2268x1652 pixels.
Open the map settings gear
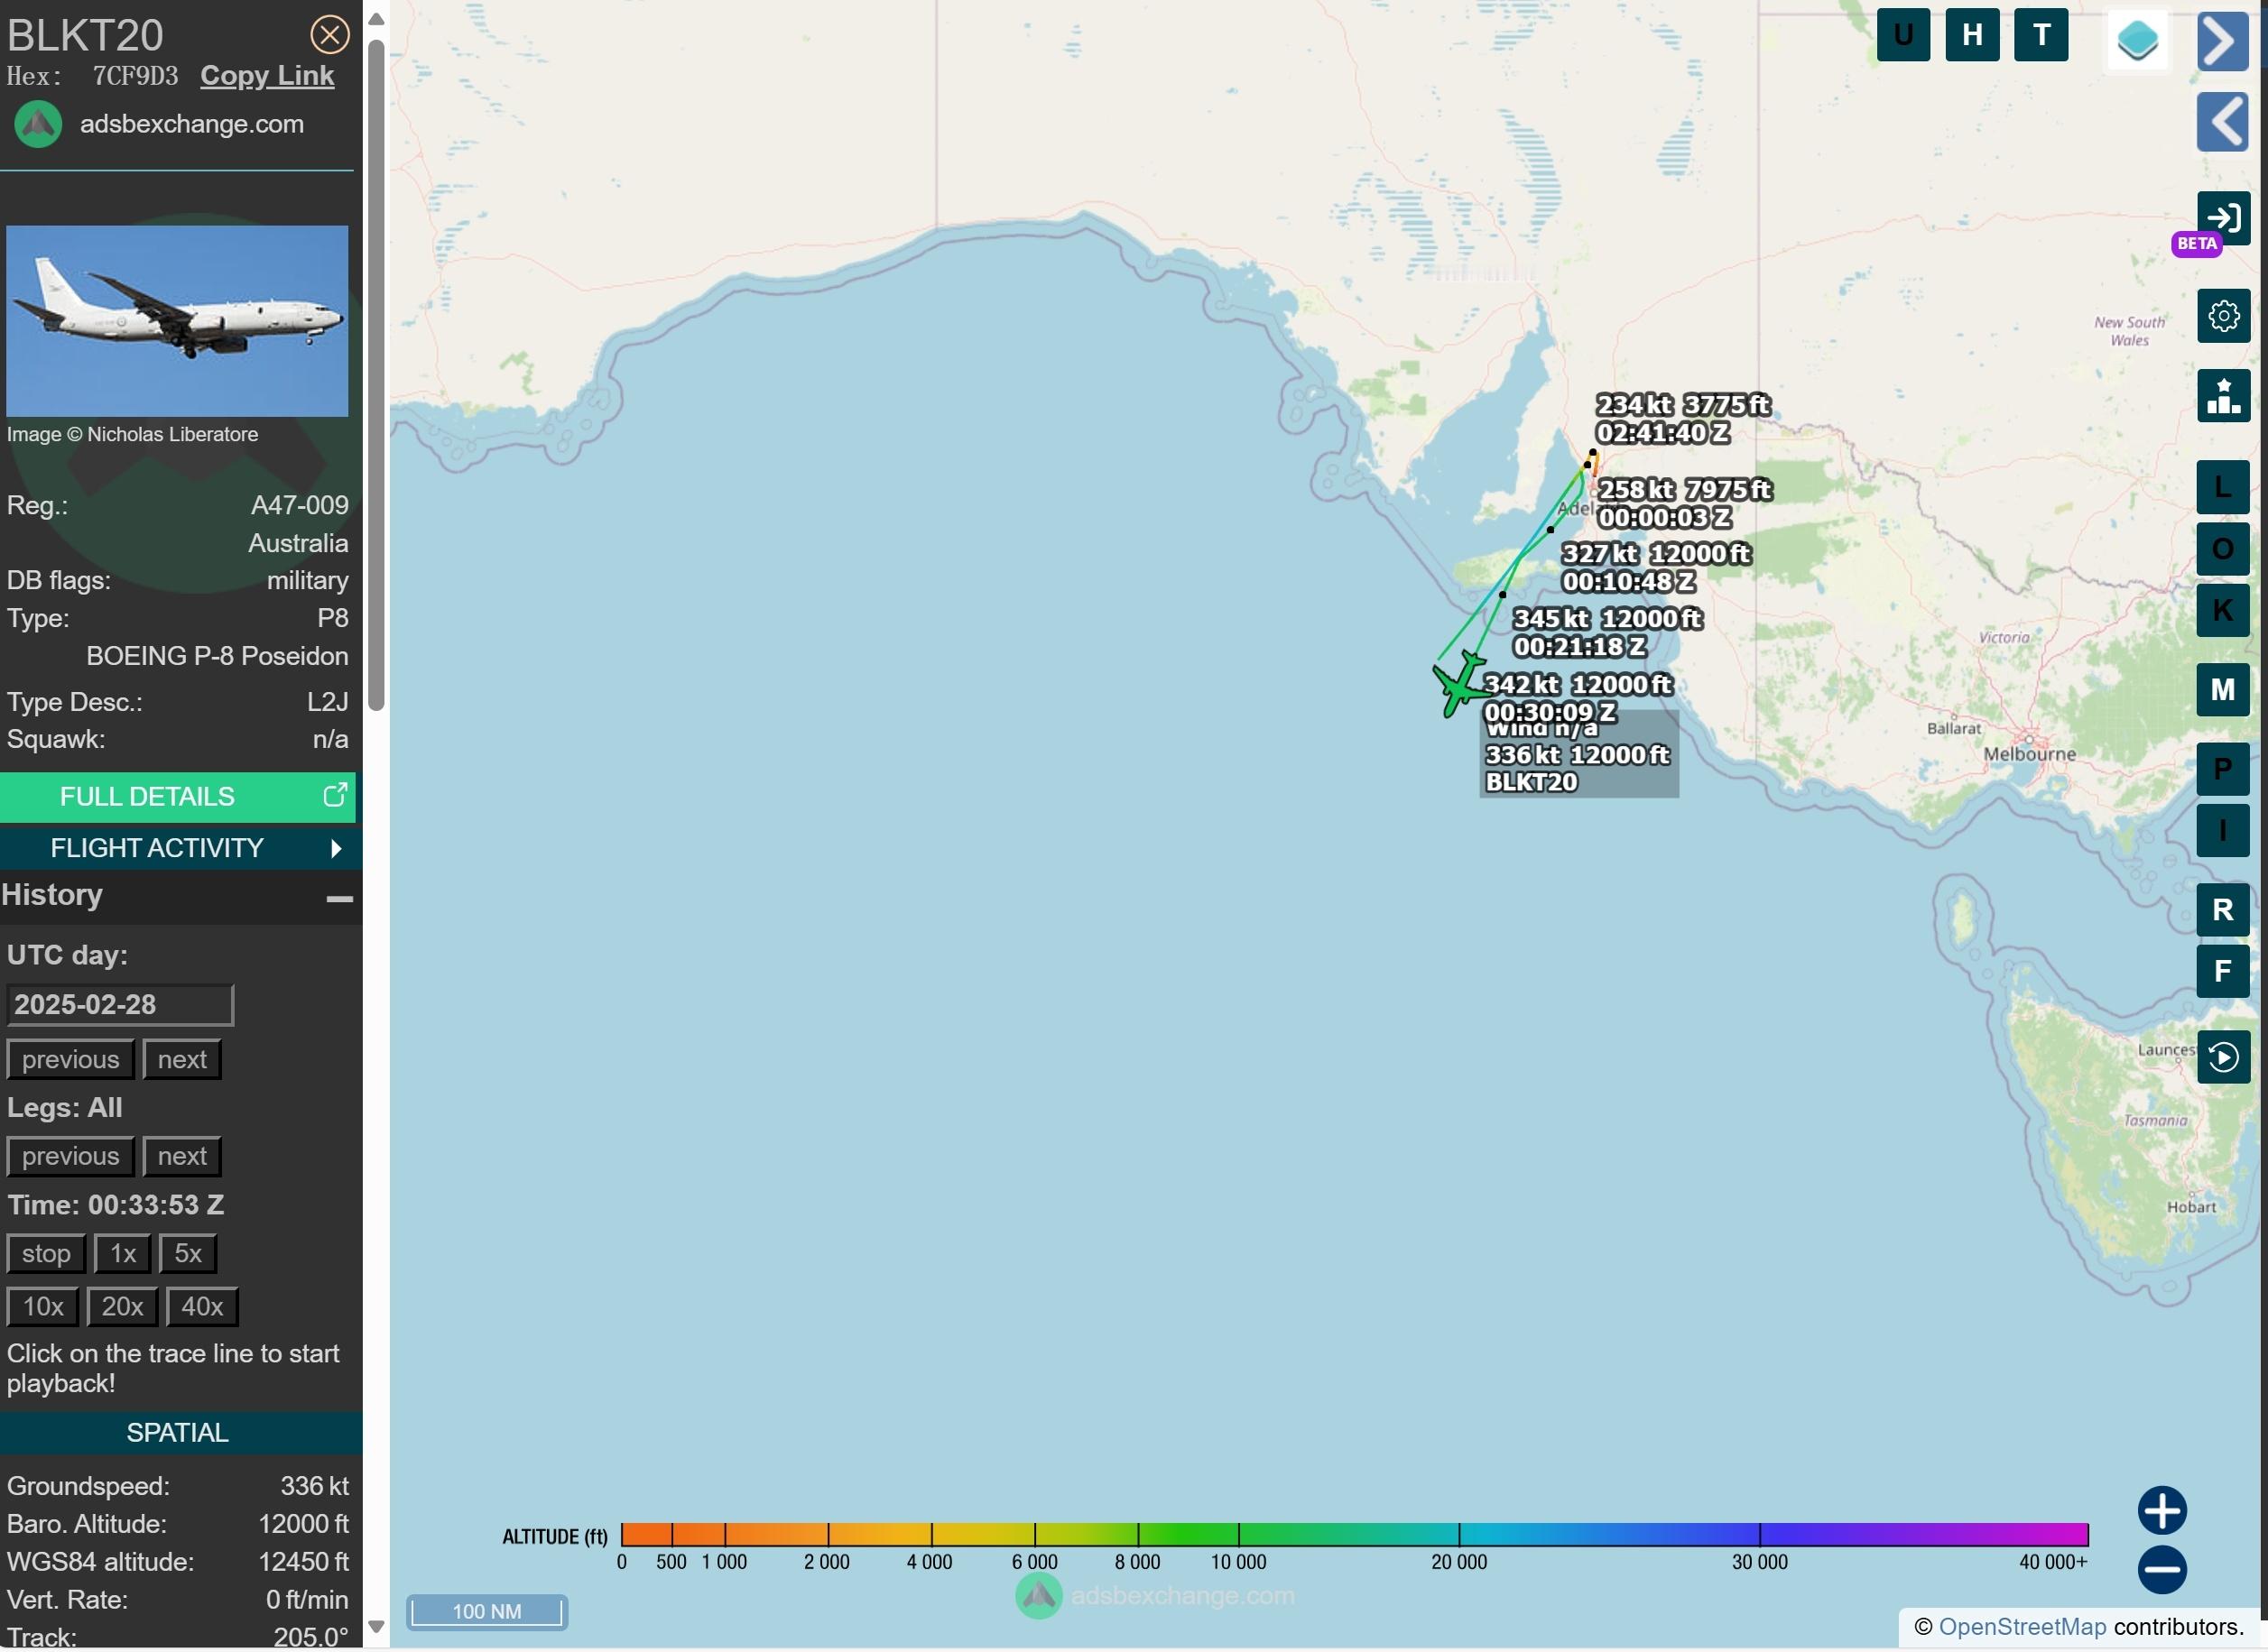click(x=2223, y=316)
